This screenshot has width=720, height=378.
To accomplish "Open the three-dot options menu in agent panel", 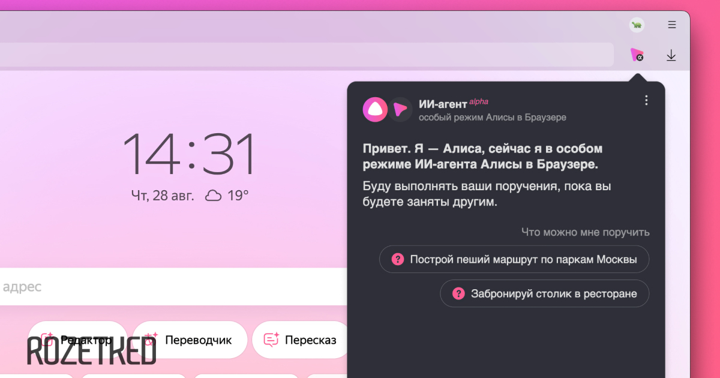I will (646, 100).
